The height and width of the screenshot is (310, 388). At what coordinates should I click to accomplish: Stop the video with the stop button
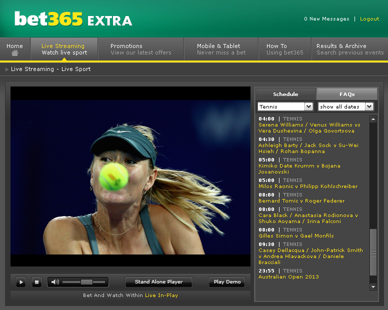pyautogui.click(x=36, y=282)
